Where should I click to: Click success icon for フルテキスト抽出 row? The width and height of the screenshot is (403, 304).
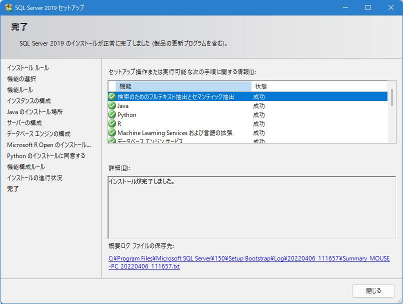(112, 97)
